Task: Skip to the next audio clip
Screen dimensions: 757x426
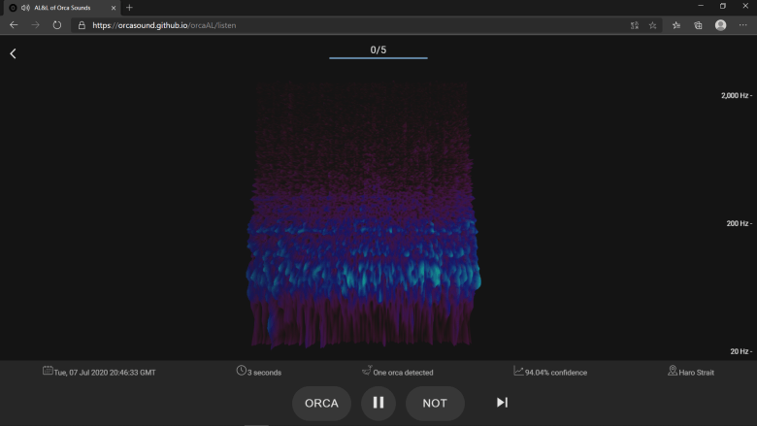Action: click(x=502, y=403)
